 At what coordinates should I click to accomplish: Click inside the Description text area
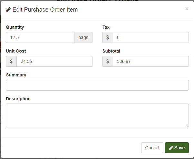(97, 115)
